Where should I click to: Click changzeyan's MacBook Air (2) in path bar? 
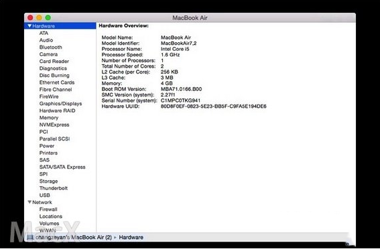[74, 238]
